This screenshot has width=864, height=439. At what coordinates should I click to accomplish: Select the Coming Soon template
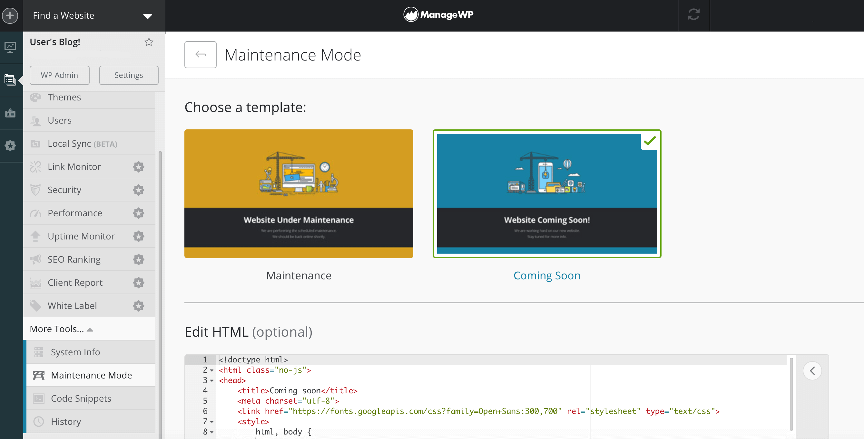pos(547,193)
